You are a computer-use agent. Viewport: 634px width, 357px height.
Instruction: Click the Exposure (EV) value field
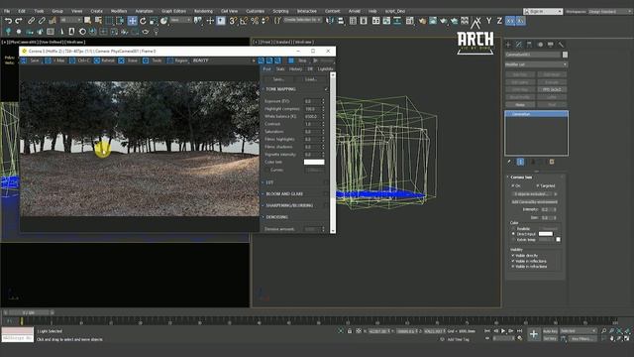(x=313, y=101)
